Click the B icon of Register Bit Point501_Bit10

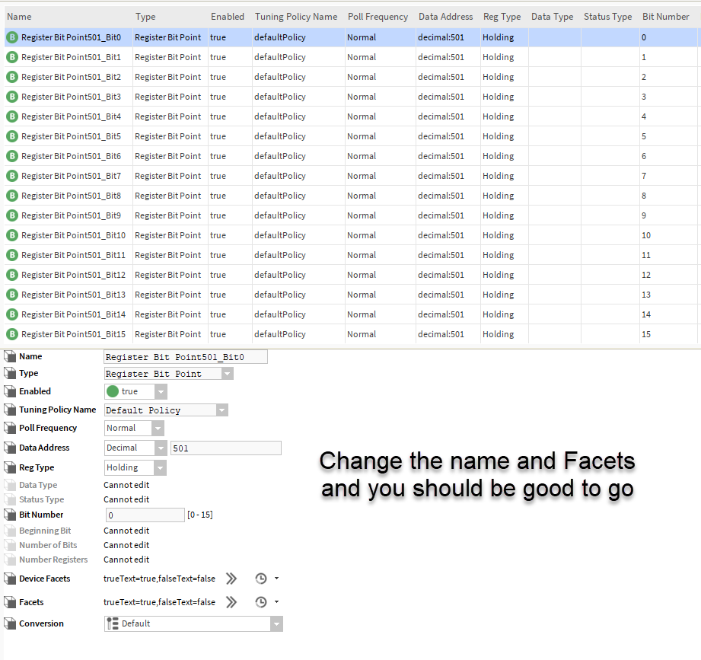(12, 235)
